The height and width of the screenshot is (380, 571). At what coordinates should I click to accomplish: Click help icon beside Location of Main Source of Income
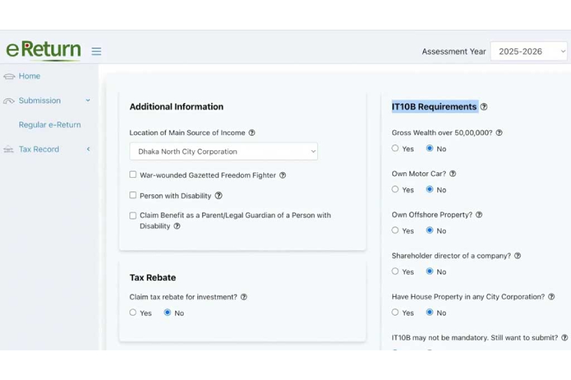pyautogui.click(x=252, y=133)
